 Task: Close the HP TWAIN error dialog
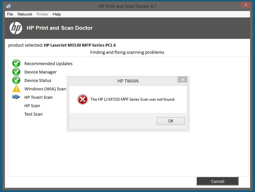[x=183, y=80]
